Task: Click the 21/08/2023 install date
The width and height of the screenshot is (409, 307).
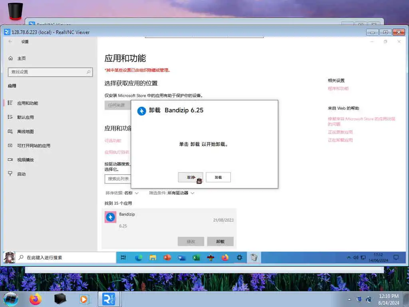Action: click(x=223, y=220)
